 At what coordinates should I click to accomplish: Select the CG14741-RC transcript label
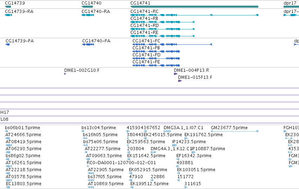click(x=144, y=12)
